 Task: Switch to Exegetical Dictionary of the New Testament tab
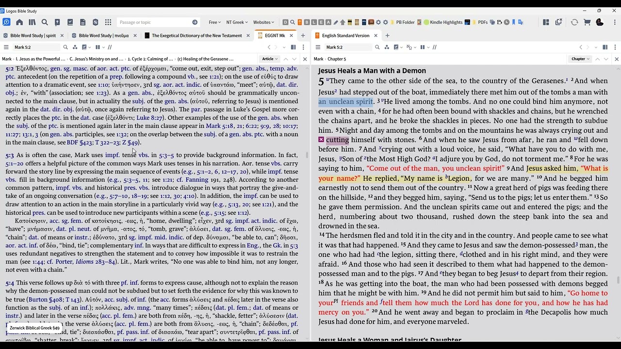[x=196, y=35]
